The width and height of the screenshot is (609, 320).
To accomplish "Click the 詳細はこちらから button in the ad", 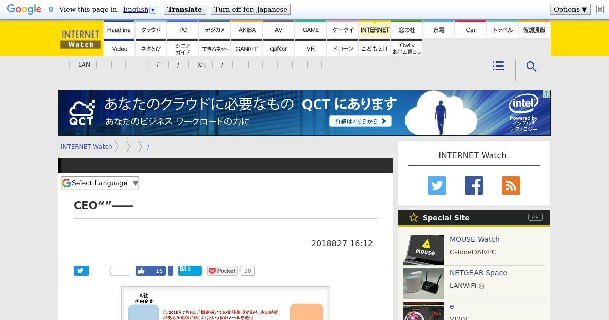I will [x=360, y=121].
